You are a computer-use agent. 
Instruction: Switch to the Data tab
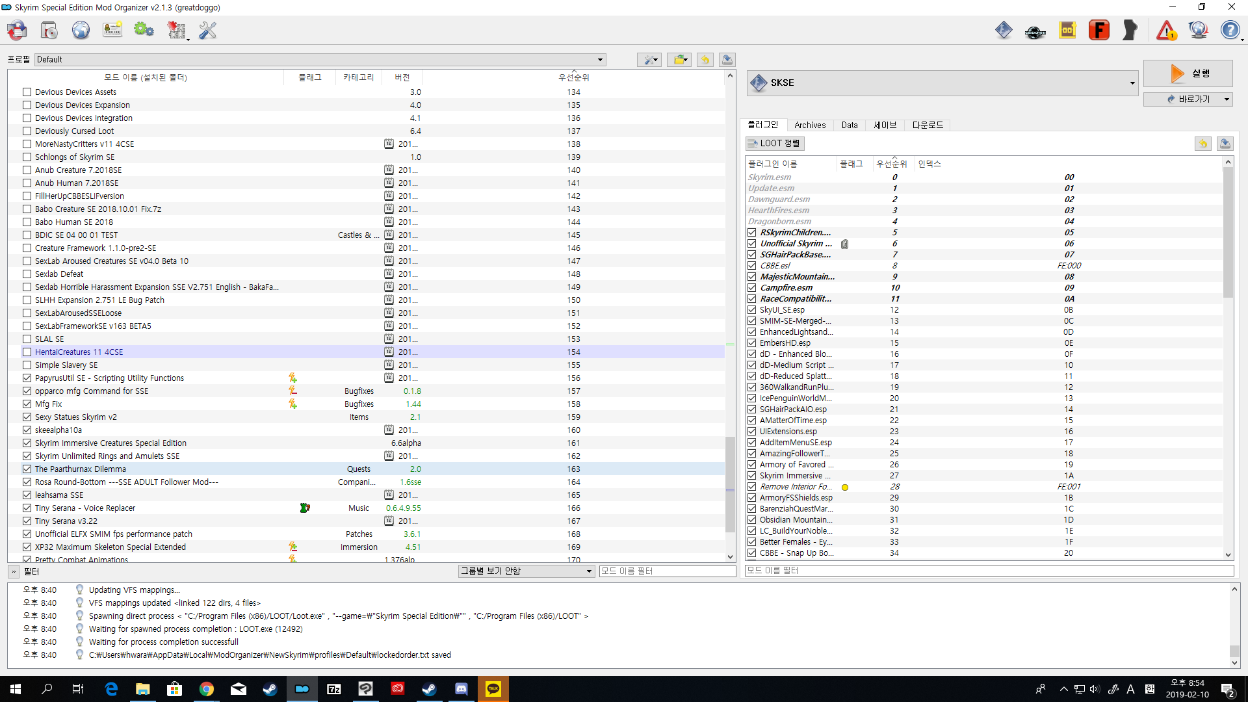[x=850, y=125]
